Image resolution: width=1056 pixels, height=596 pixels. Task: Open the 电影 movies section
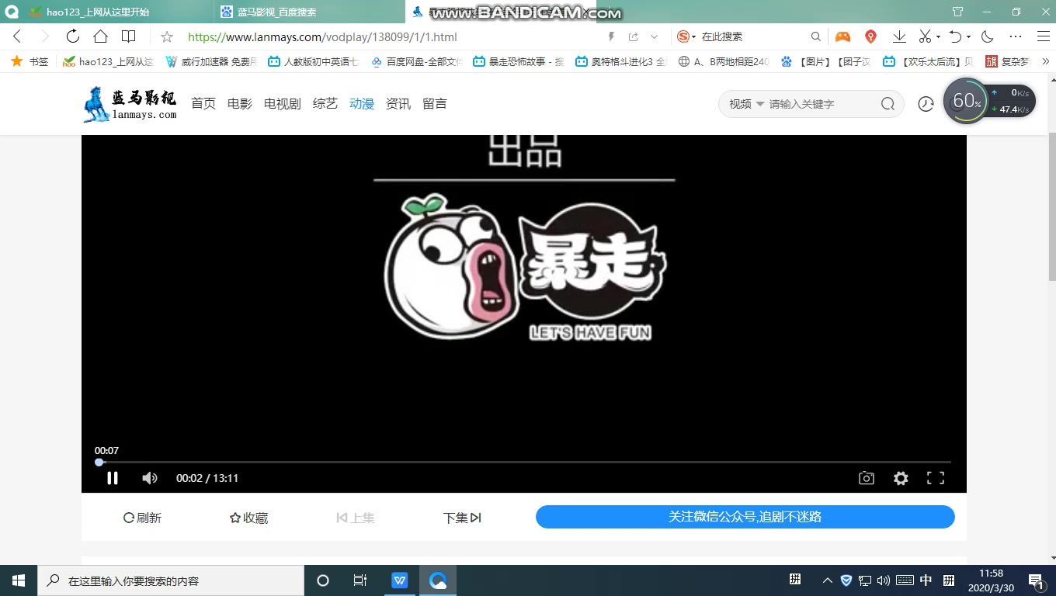(x=240, y=103)
